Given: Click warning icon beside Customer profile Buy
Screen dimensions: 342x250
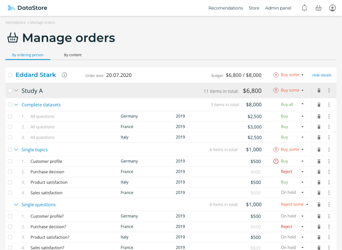Looking at the screenshot, I should [276, 161].
